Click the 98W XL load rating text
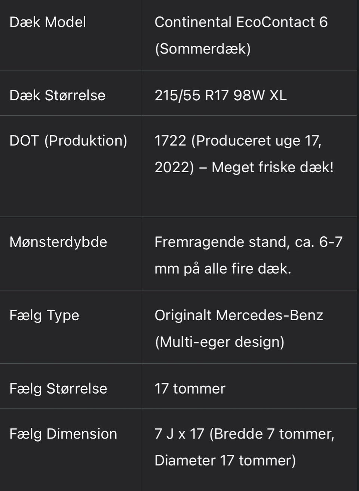The image size is (359, 491). point(260,95)
